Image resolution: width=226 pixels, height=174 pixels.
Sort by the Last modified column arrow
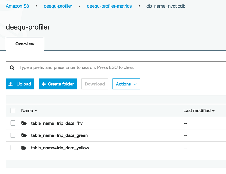click(213, 111)
